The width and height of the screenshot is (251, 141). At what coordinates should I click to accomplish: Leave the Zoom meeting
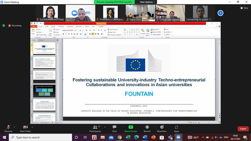pyautogui.click(x=243, y=129)
